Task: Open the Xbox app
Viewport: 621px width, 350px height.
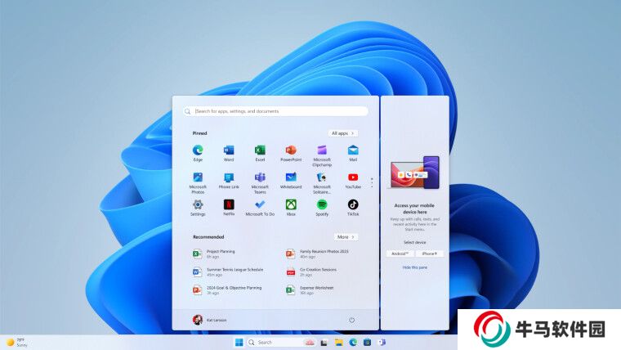Action: [290, 204]
